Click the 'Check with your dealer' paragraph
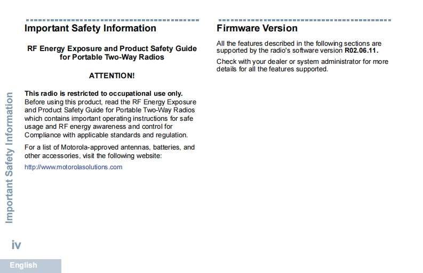 302,65
